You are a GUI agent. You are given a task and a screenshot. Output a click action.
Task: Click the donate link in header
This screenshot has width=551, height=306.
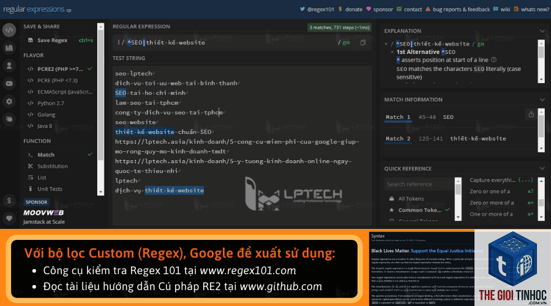[353, 9]
